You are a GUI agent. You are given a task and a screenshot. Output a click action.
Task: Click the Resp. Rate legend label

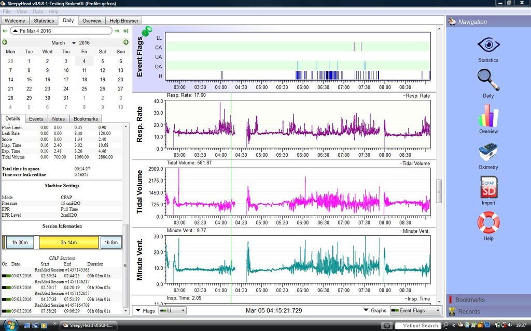pyautogui.click(x=416, y=96)
